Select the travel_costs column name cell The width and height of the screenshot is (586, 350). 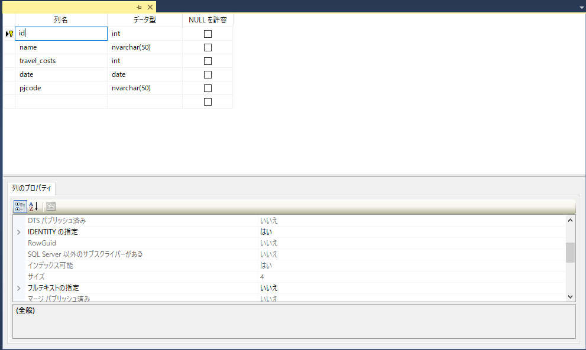[61, 61]
